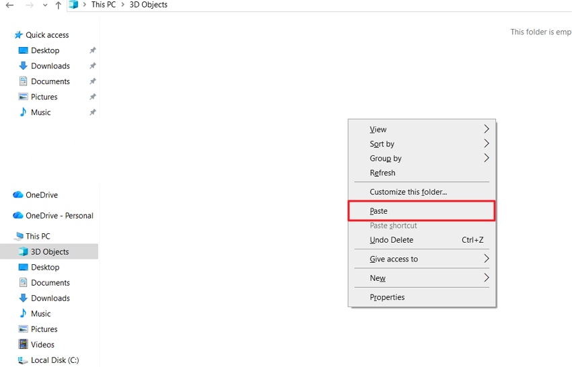Select This PC in the breadcrumb
Viewport: 572px width, 367px height.
tap(103, 5)
